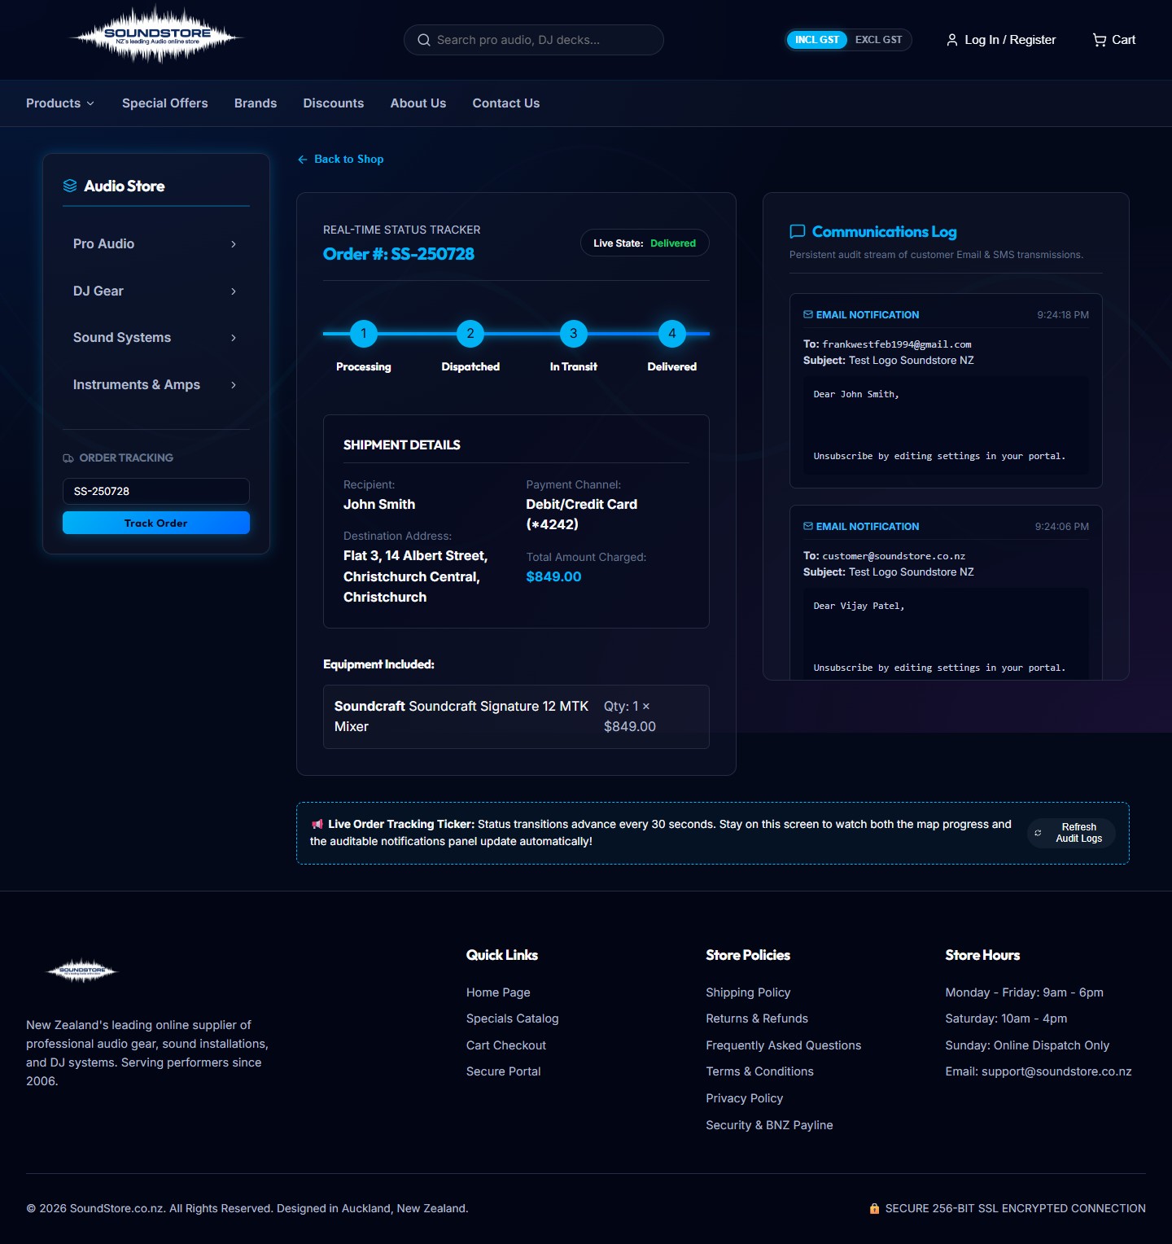Click Soundcraft Signature 12 MTK Mixer item
The height and width of the screenshot is (1244, 1172).
tap(461, 716)
